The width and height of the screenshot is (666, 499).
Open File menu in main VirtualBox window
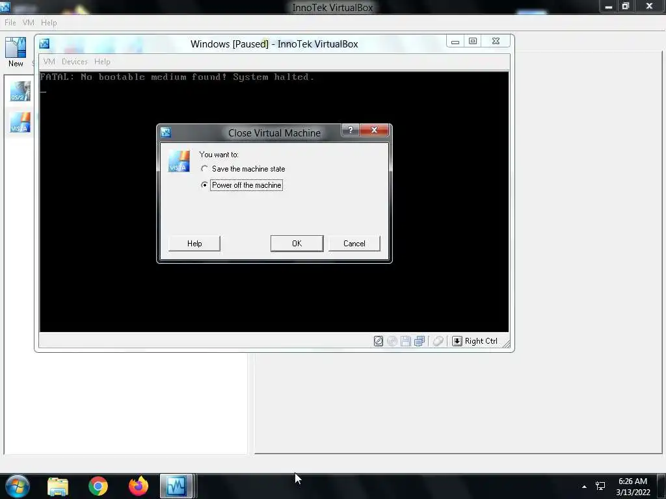click(x=10, y=23)
